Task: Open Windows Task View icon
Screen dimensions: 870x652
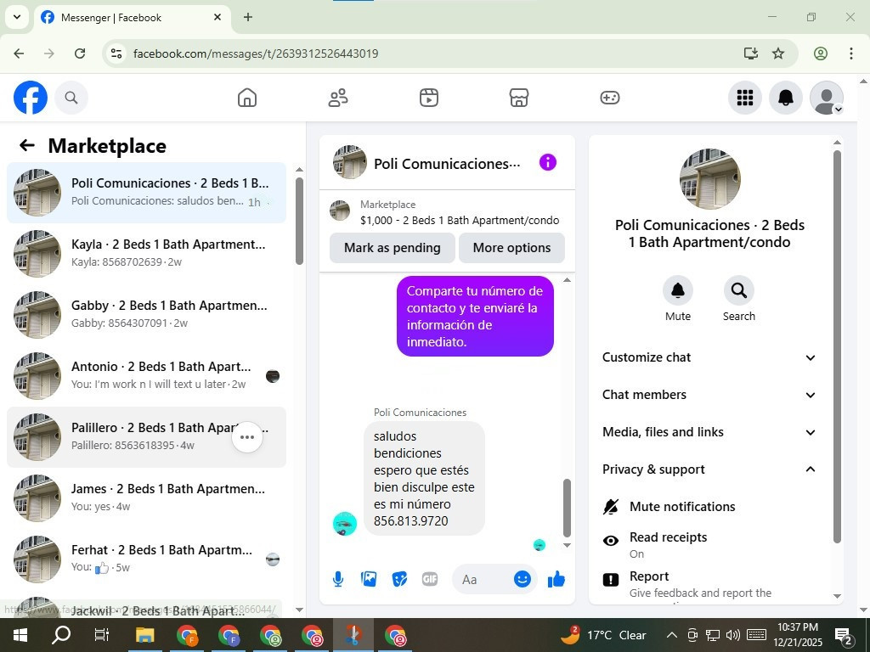Action: pyautogui.click(x=102, y=635)
